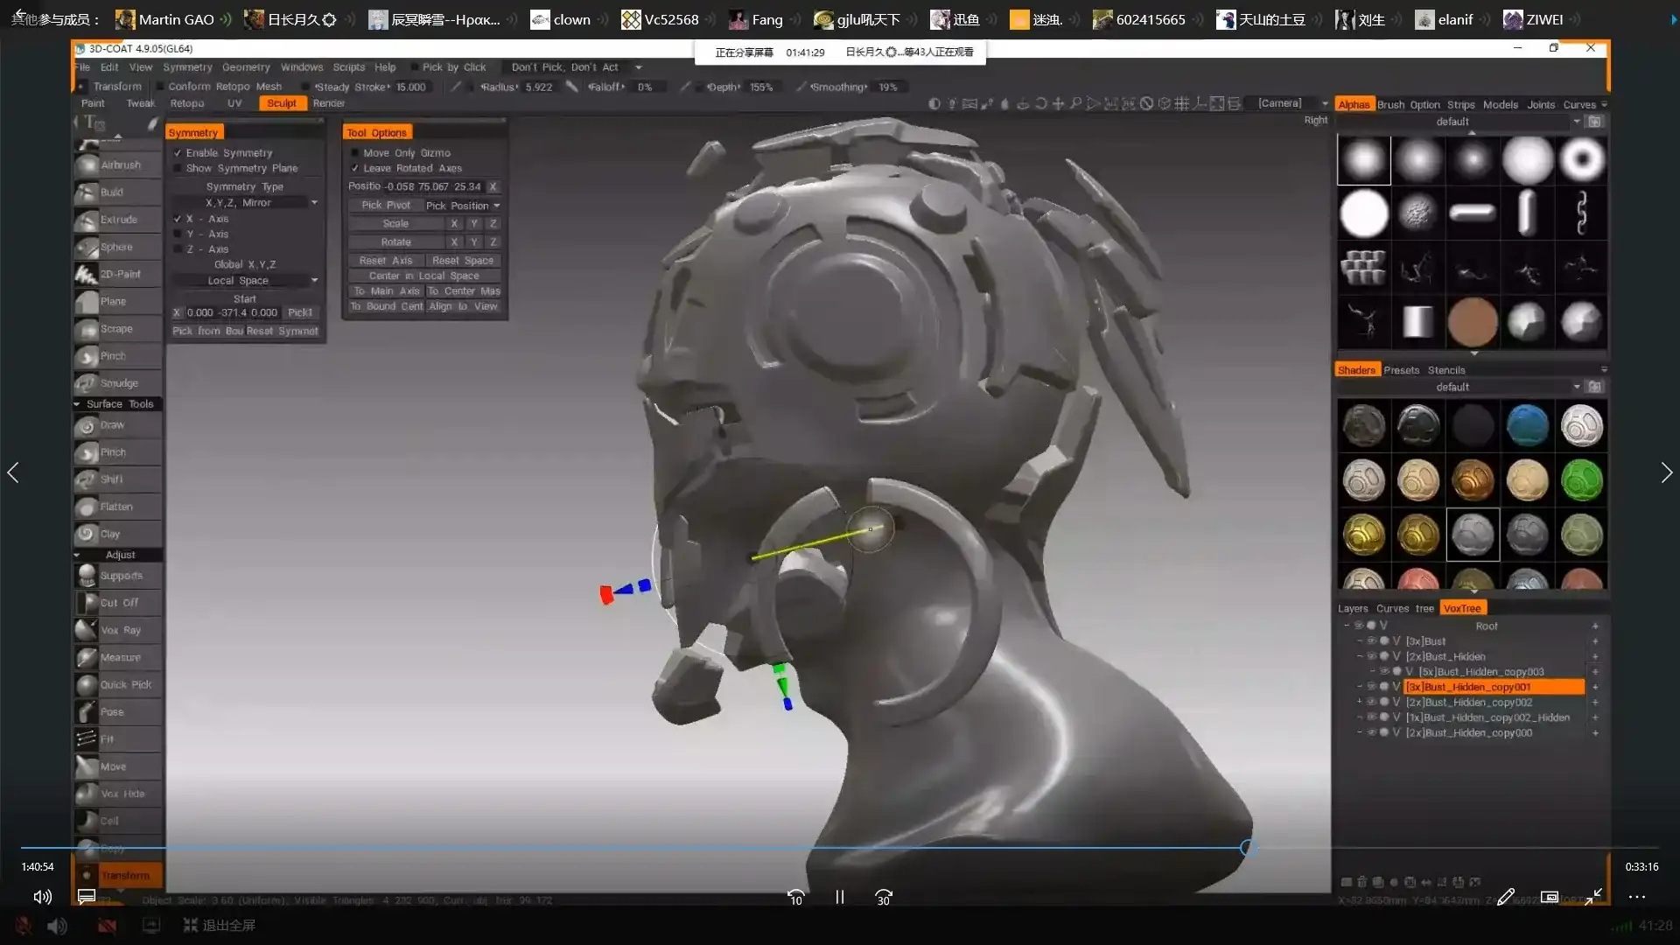Select the Extrude tool icon
This screenshot has height=945, width=1680.
[x=87, y=220]
